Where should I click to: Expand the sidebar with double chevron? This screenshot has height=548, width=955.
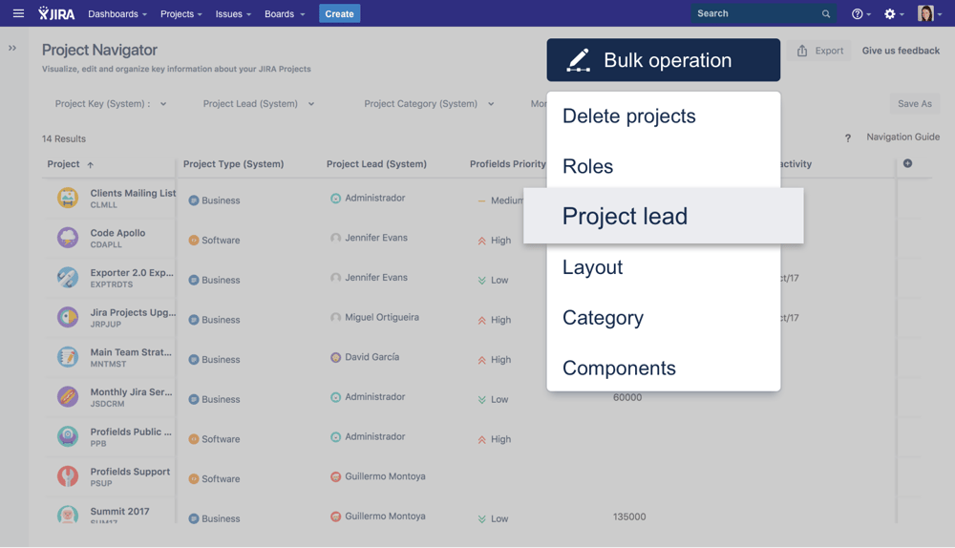click(12, 48)
